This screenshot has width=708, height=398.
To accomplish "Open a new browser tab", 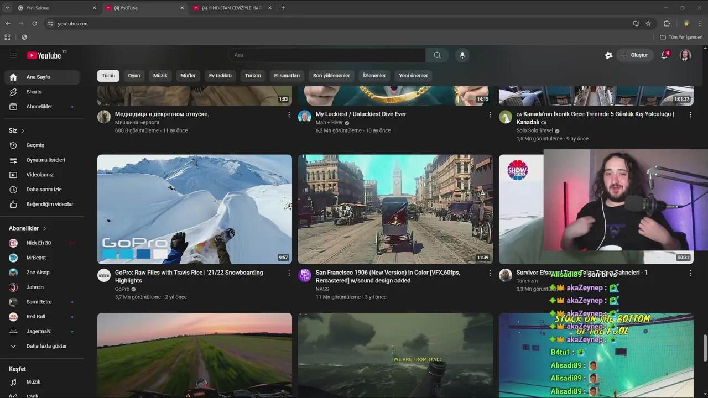I will (283, 8).
